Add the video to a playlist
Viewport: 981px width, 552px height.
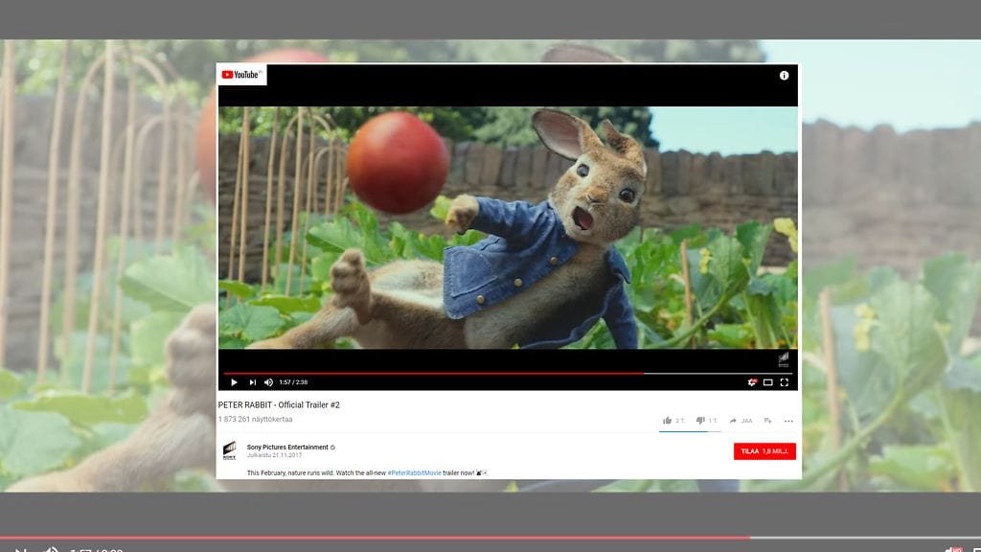click(766, 420)
